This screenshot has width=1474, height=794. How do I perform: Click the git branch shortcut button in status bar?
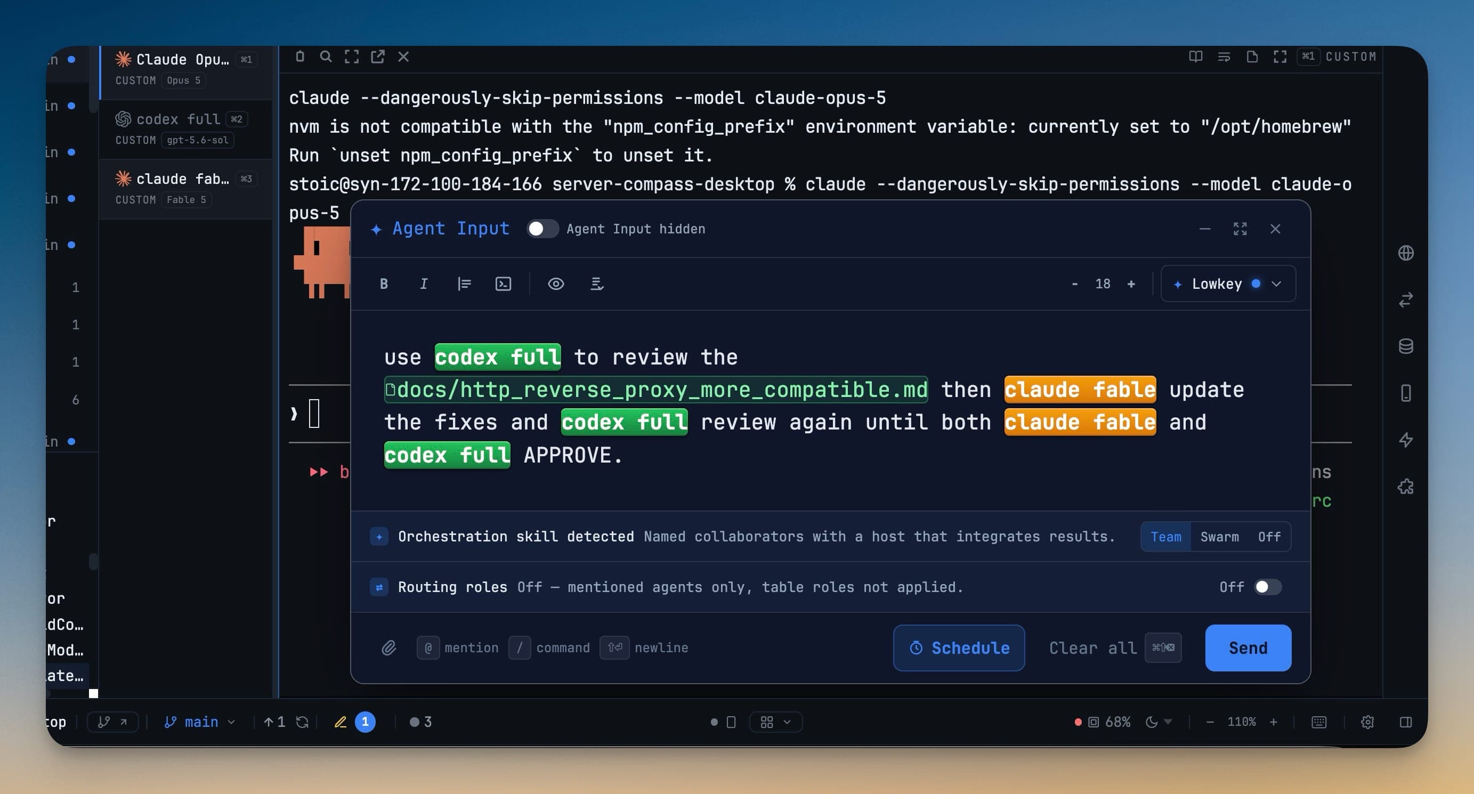tap(112, 722)
